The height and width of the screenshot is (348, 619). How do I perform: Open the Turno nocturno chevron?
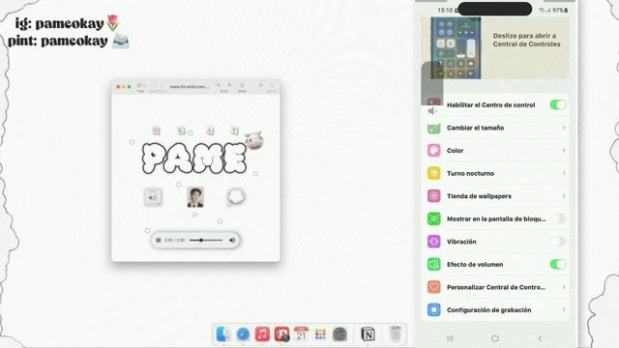564,173
